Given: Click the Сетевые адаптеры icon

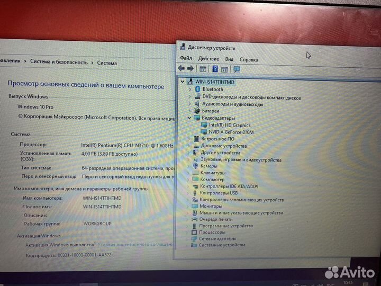Looking at the screenshot, I should pyautogui.click(x=194, y=238).
